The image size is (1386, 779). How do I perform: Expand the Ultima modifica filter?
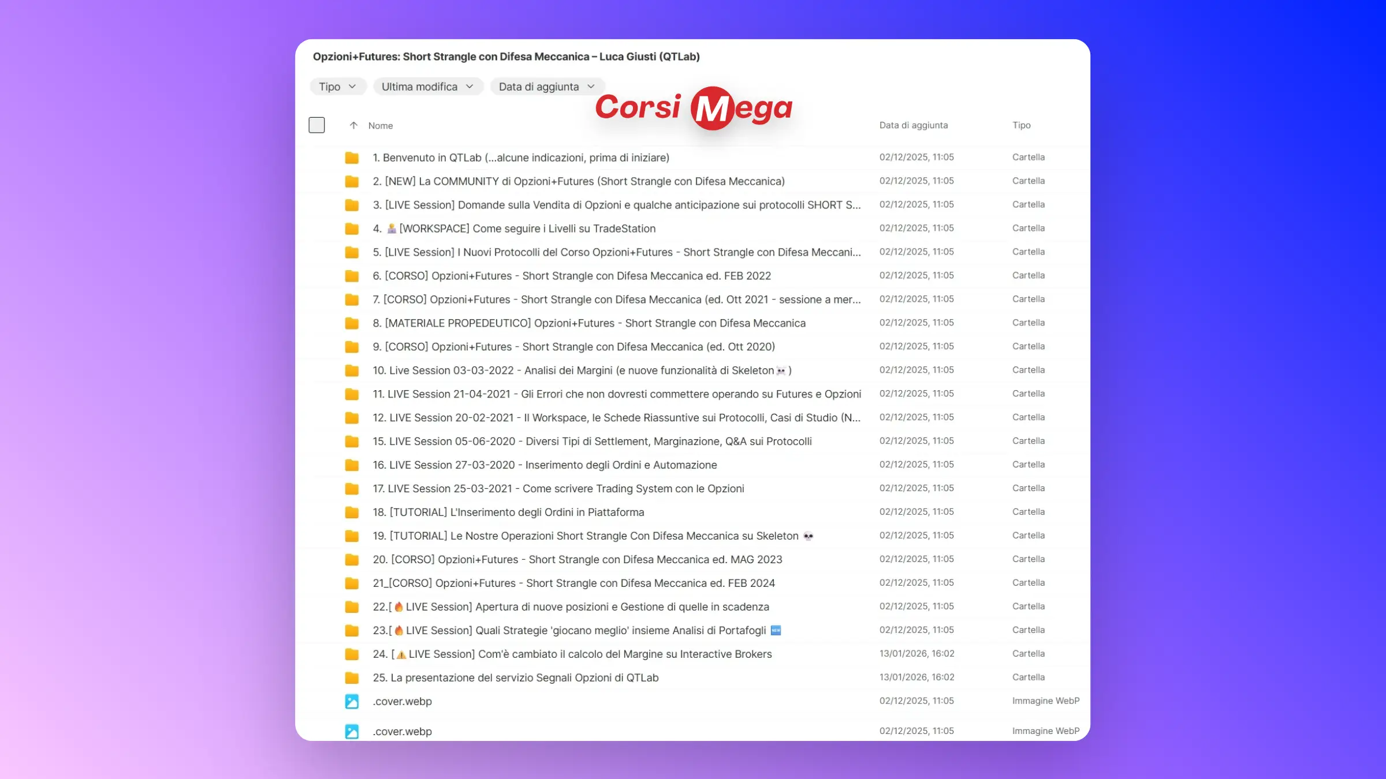pyautogui.click(x=427, y=87)
